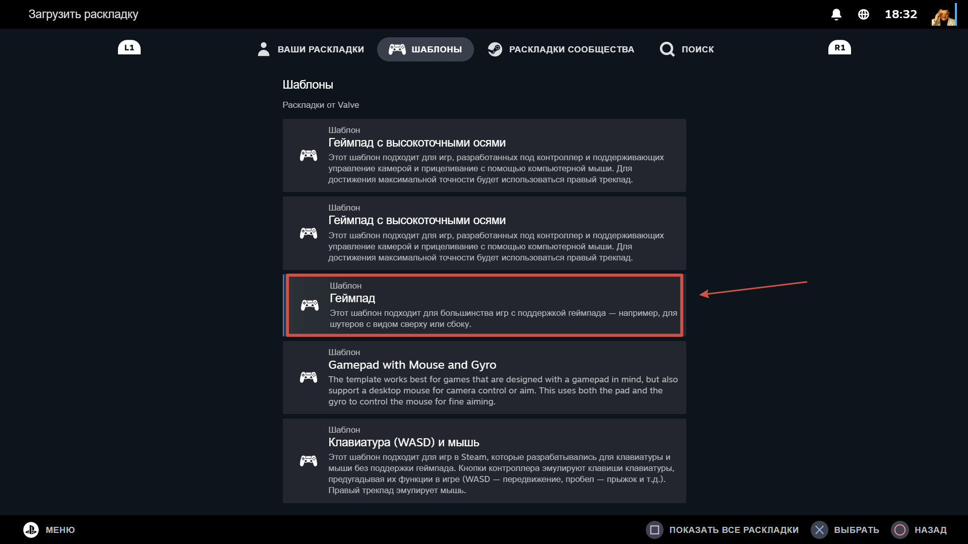
Task: Click first Геймпад с высокоточными осями template
Action: coord(484,155)
